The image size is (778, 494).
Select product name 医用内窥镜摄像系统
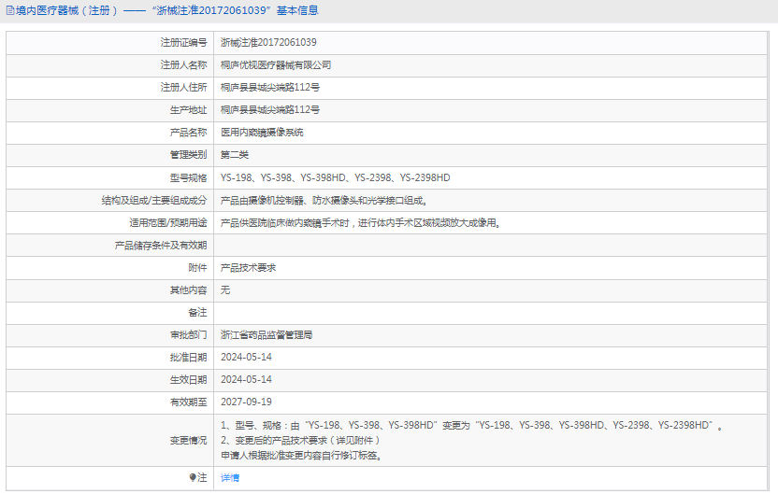click(x=262, y=133)
